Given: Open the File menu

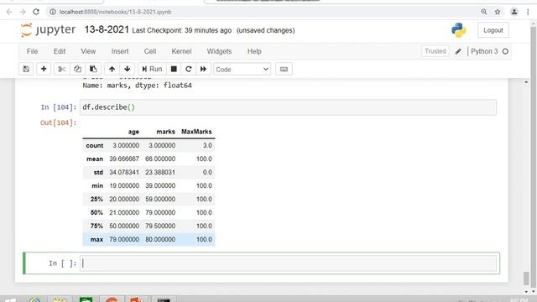Looking at the screenshot, I should (x=32, y=51).
